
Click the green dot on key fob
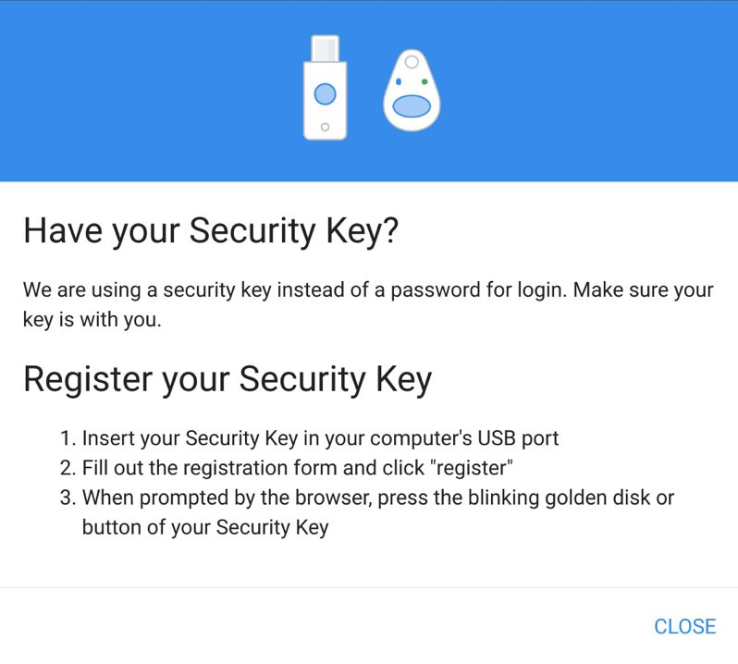tap(424, 82)
